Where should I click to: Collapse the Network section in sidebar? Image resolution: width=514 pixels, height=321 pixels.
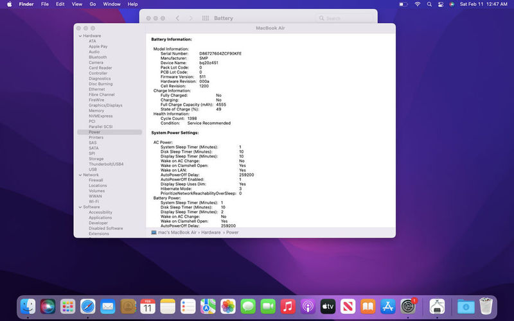[80, 175]
